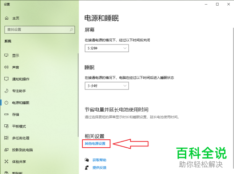Open 通知和操作 settings page
Image resolution: width=234 pixels, height=174 pixels.
pos(21,79)
